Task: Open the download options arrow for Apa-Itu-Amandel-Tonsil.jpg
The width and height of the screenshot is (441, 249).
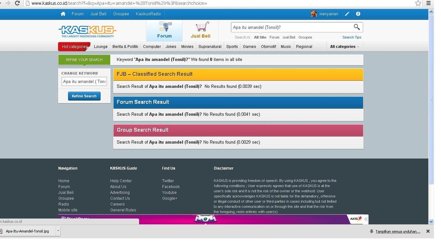Action: pyautogui.click(x=58, y=231)
